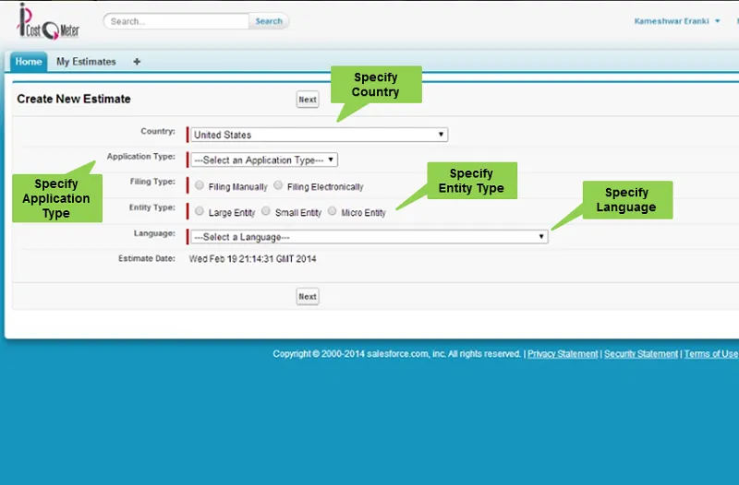Screen dimensions: 739x485
Task: Open the Kameshwar Eranki user menu arrow
Action: tap(718, 21)
